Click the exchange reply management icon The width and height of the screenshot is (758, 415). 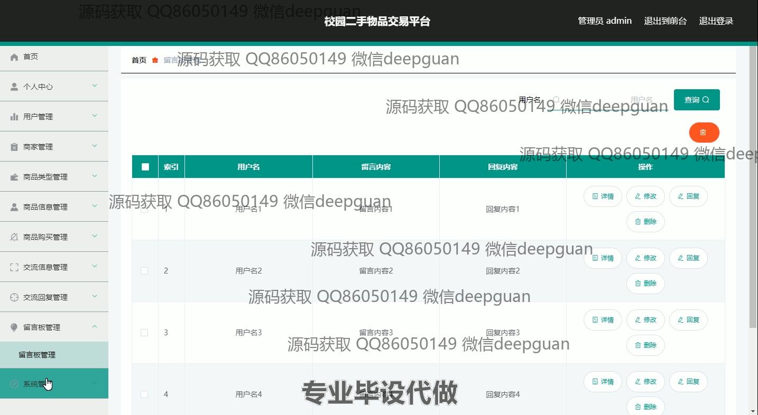(x=14, y=297)
